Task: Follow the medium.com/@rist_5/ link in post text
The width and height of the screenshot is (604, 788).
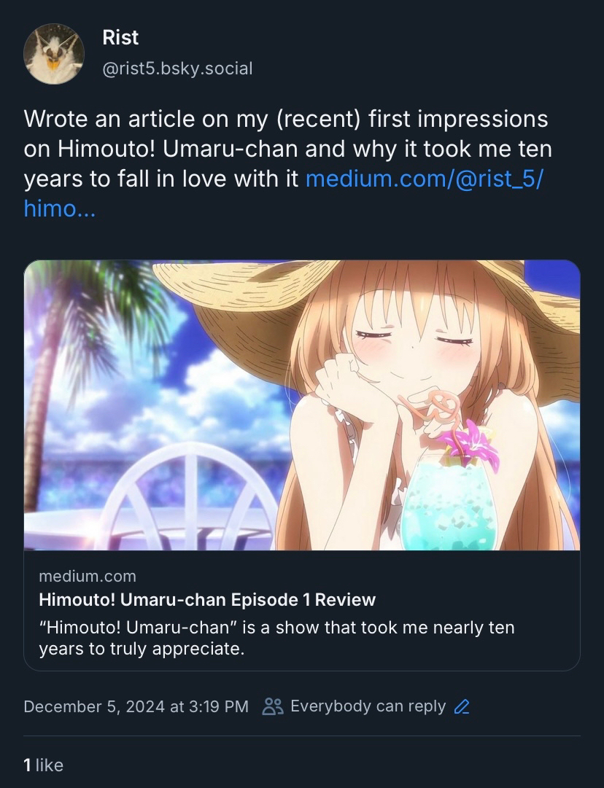Action: point(424,179)
